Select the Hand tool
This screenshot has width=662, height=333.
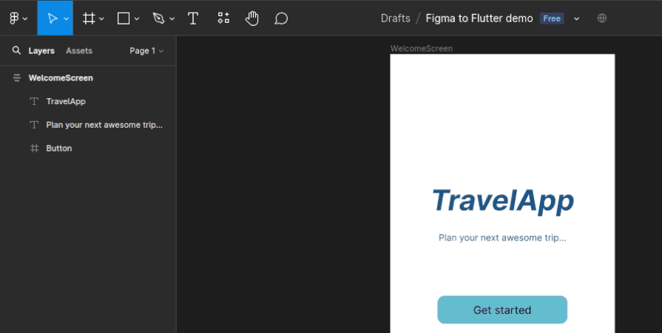point(252,18)
